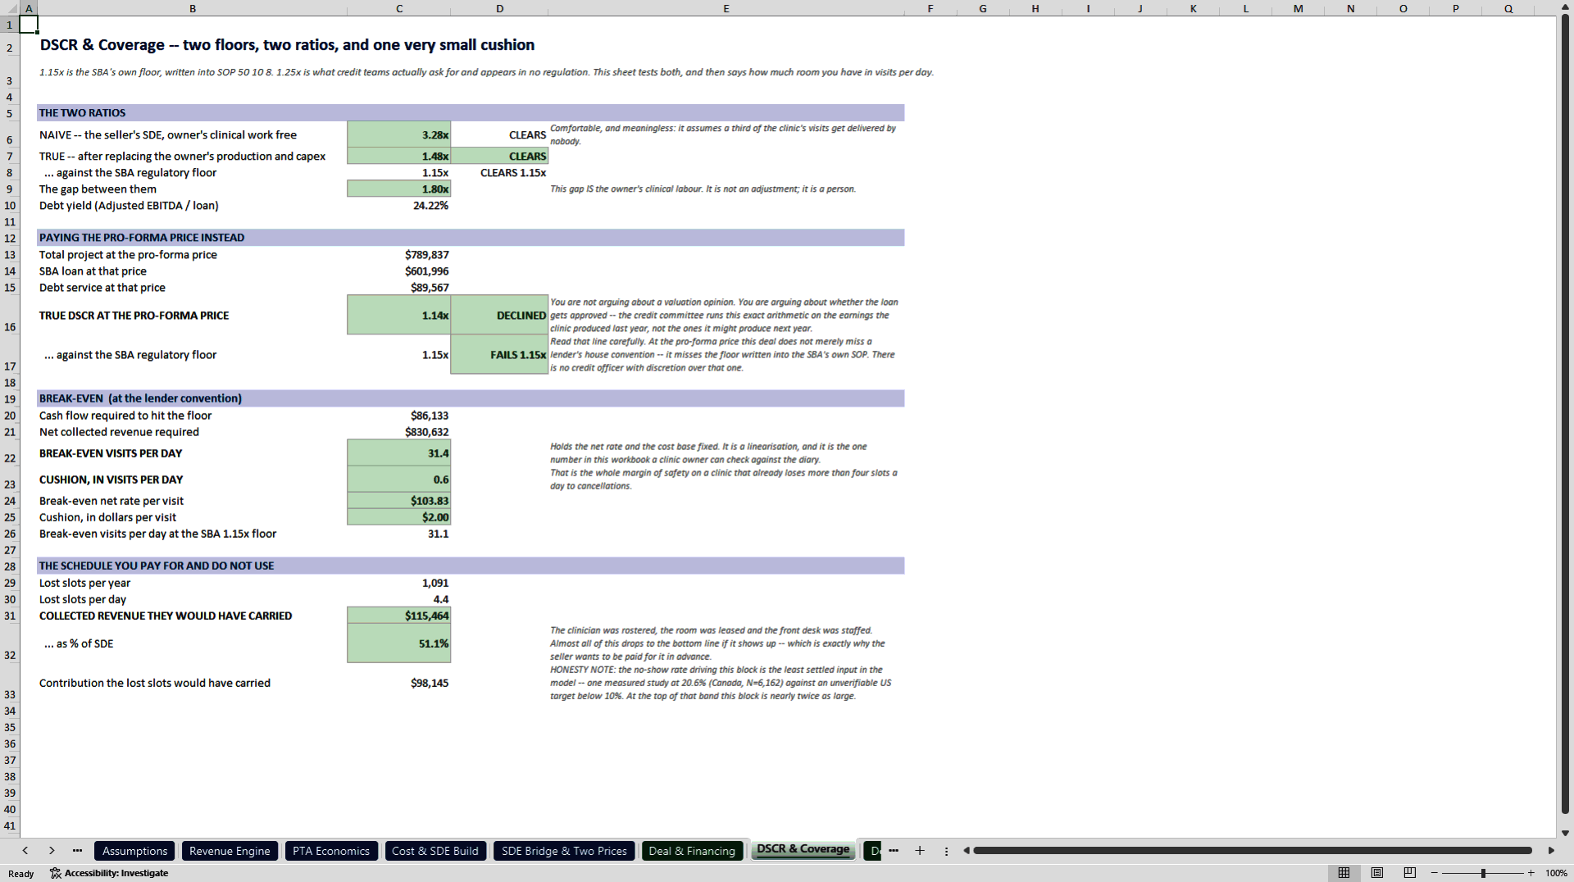The height and width of the screenshot is (882, 1574).
Task: Click the tab bar options dots
Action: [x=946, y=852]
